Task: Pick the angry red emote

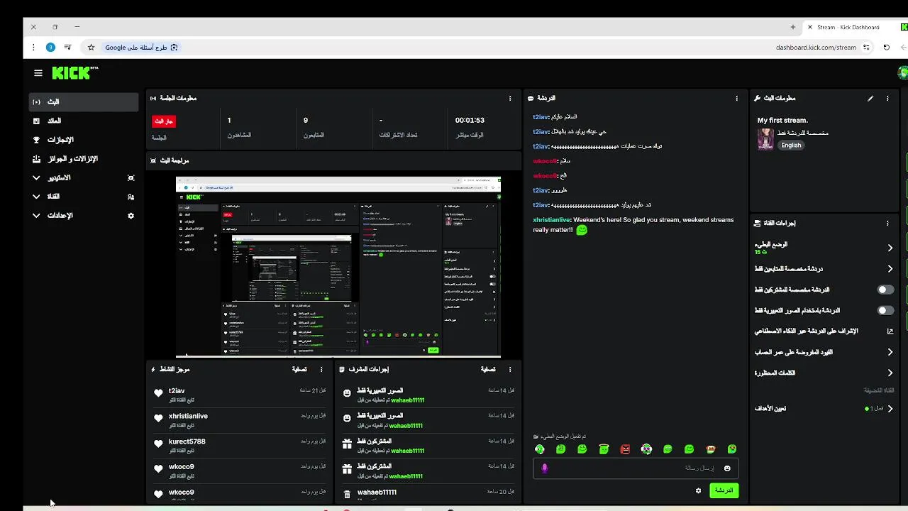Action: 625,449
